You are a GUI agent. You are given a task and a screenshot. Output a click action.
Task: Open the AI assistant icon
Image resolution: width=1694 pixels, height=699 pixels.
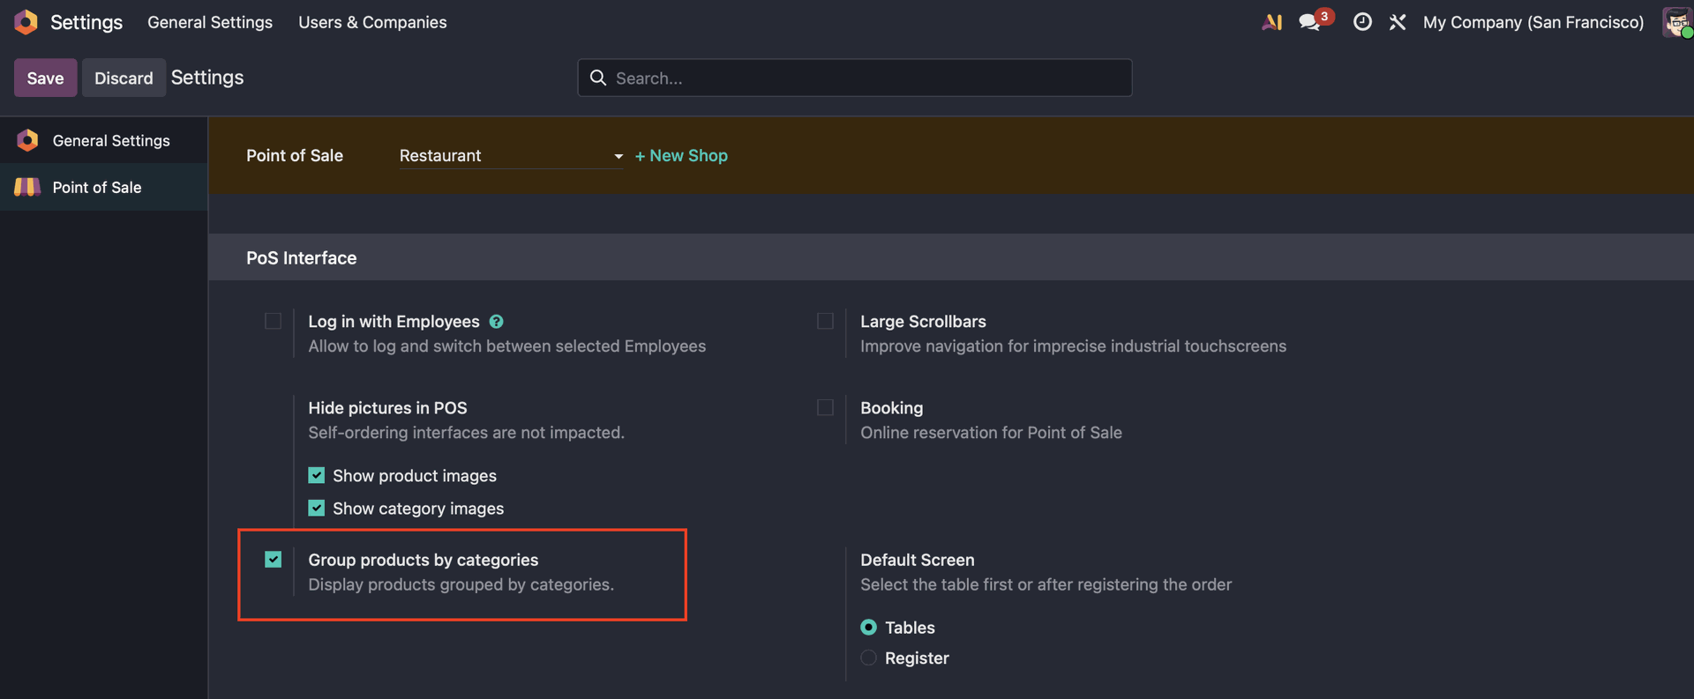(1271, 22)
